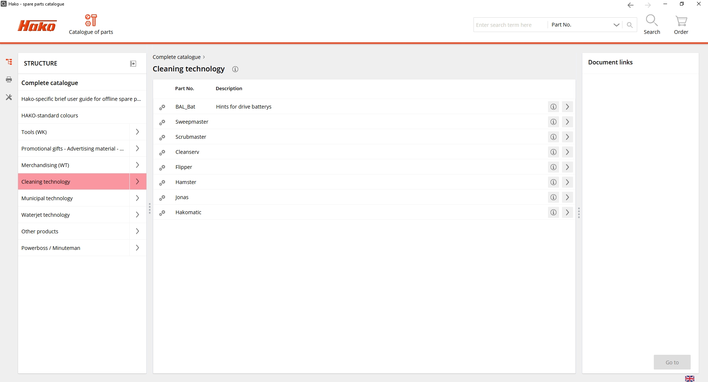Expand Municipal technology chevron
Image resolution: width=708 pixels, height=382 pixels.
coord(138,198)
